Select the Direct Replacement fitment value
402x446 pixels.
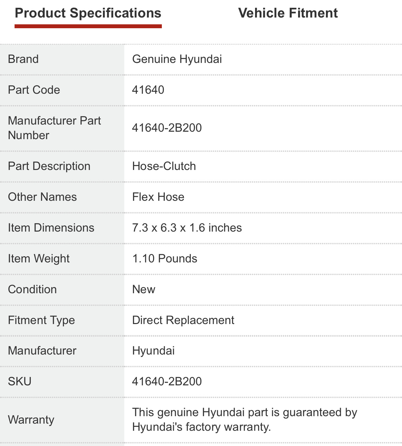pos(183,320)
